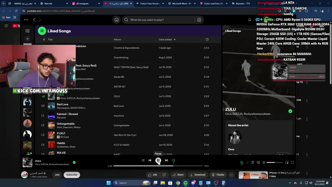Mute the Spotify volume speaker icon

pos(264,163)
